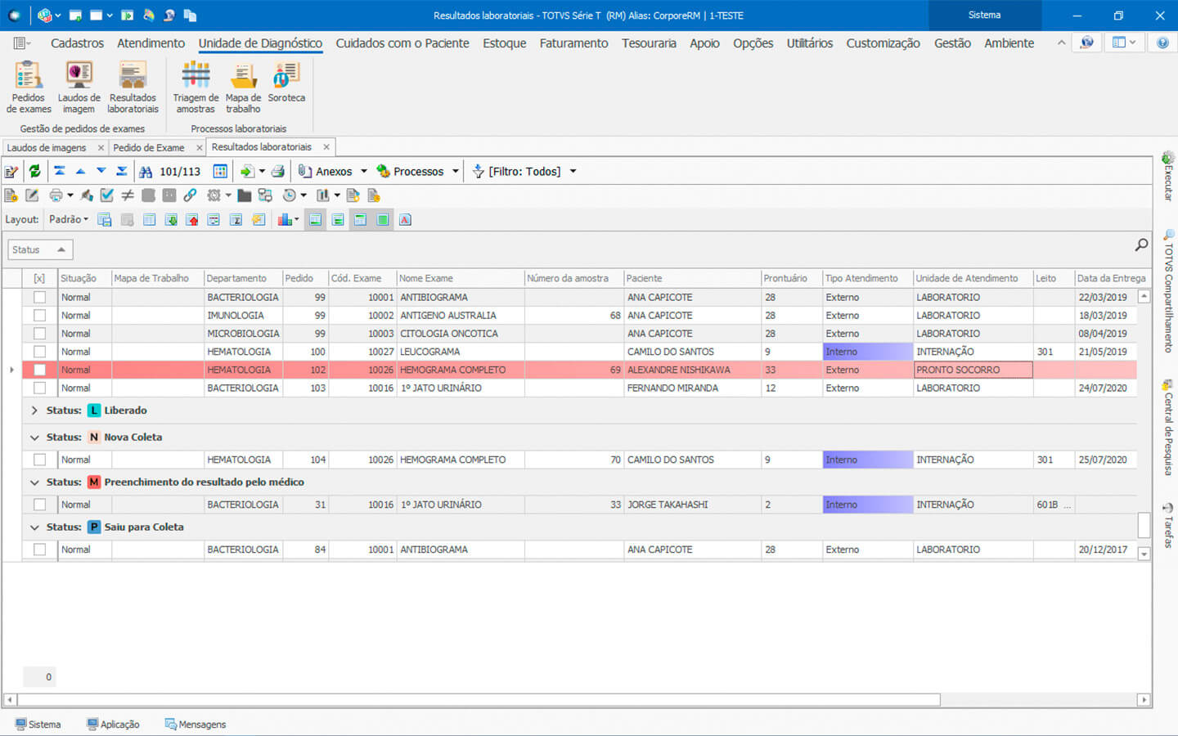This screenshot has width=1178, height=736.
Task: Check the box for LEUCOGRAMA row
Action: tap(39, 352)
